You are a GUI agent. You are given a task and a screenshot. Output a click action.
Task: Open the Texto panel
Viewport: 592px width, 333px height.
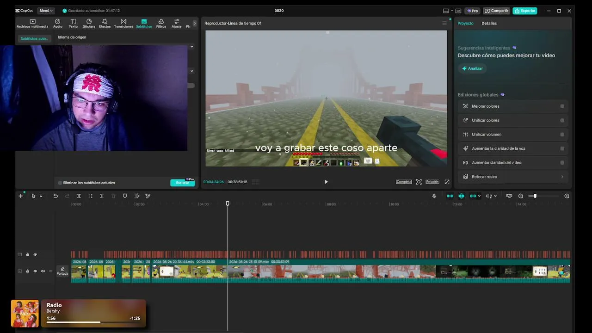73,24
